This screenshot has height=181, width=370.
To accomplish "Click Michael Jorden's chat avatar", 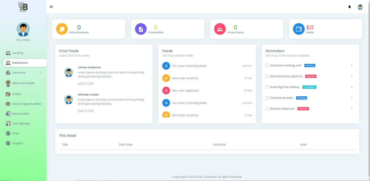I will (69, 99).
